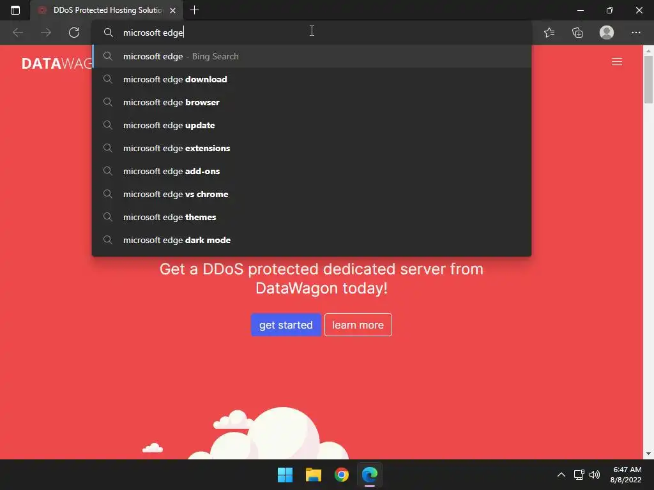Viewport: 654px width, 490px height.
Task: Open the Collections icon
Action: tap(577, 33)
